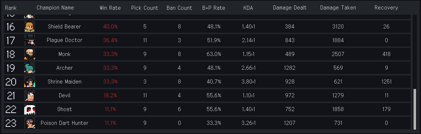Click the Champion Name column header
Image resolution: width=421 pixels, height=134 pixels.
click(55, 8)
